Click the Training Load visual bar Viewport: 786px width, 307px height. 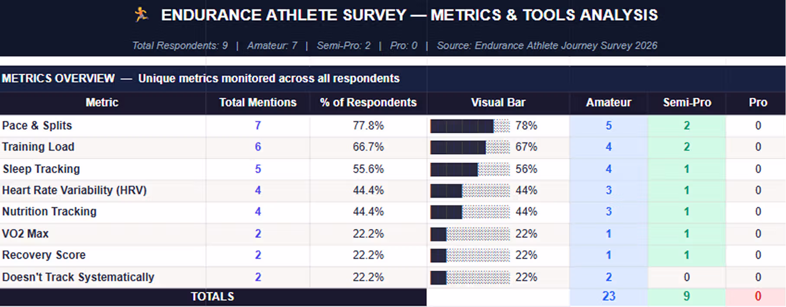[470, 147]
